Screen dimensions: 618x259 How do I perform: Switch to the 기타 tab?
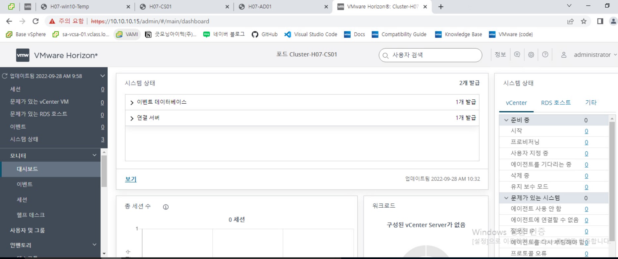pos(591,103)
